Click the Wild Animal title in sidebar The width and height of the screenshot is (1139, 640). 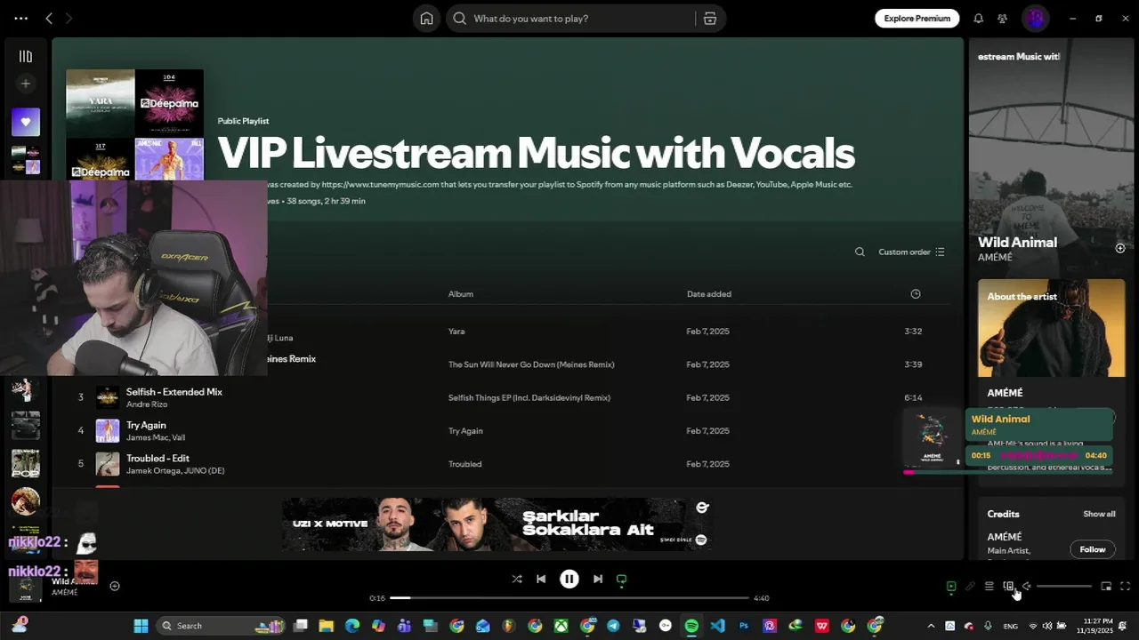click(x=1017, y=242)
